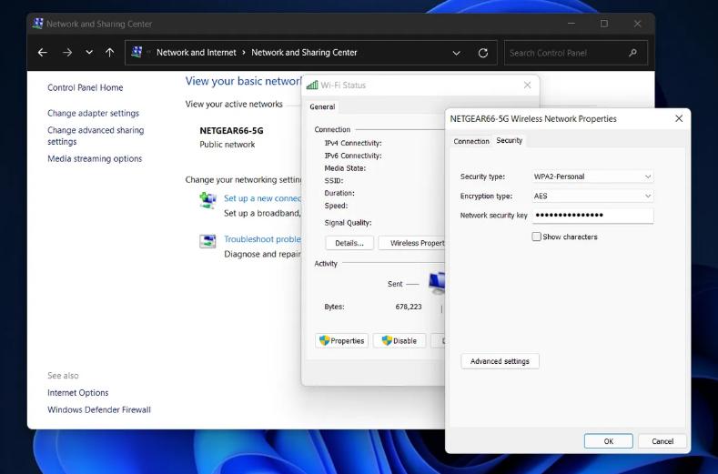Click the troubleshoot problems icon
Screen dimensions: 718x474
pyautogui.click(x=207, y=241)
